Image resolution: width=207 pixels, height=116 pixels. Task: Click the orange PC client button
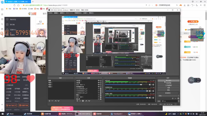(x=193, y=22)
